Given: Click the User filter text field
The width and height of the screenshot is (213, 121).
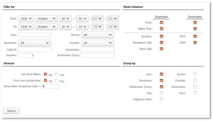Looking at the screenshot, I should 35,35.
